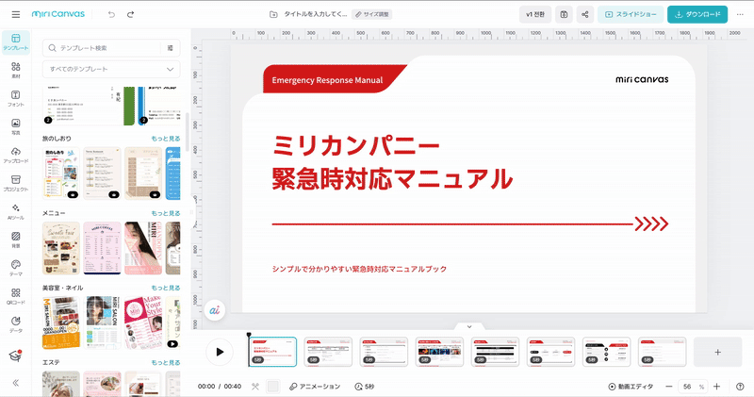Open the background color swatch
This screenshot has width=754, height=397.
click(273, 387)
